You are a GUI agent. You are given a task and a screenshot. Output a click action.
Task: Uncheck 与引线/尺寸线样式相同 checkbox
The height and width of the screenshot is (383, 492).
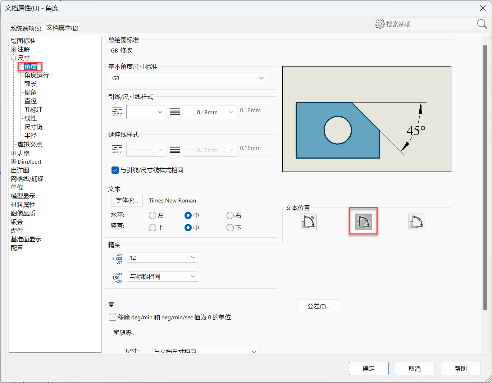115,170
